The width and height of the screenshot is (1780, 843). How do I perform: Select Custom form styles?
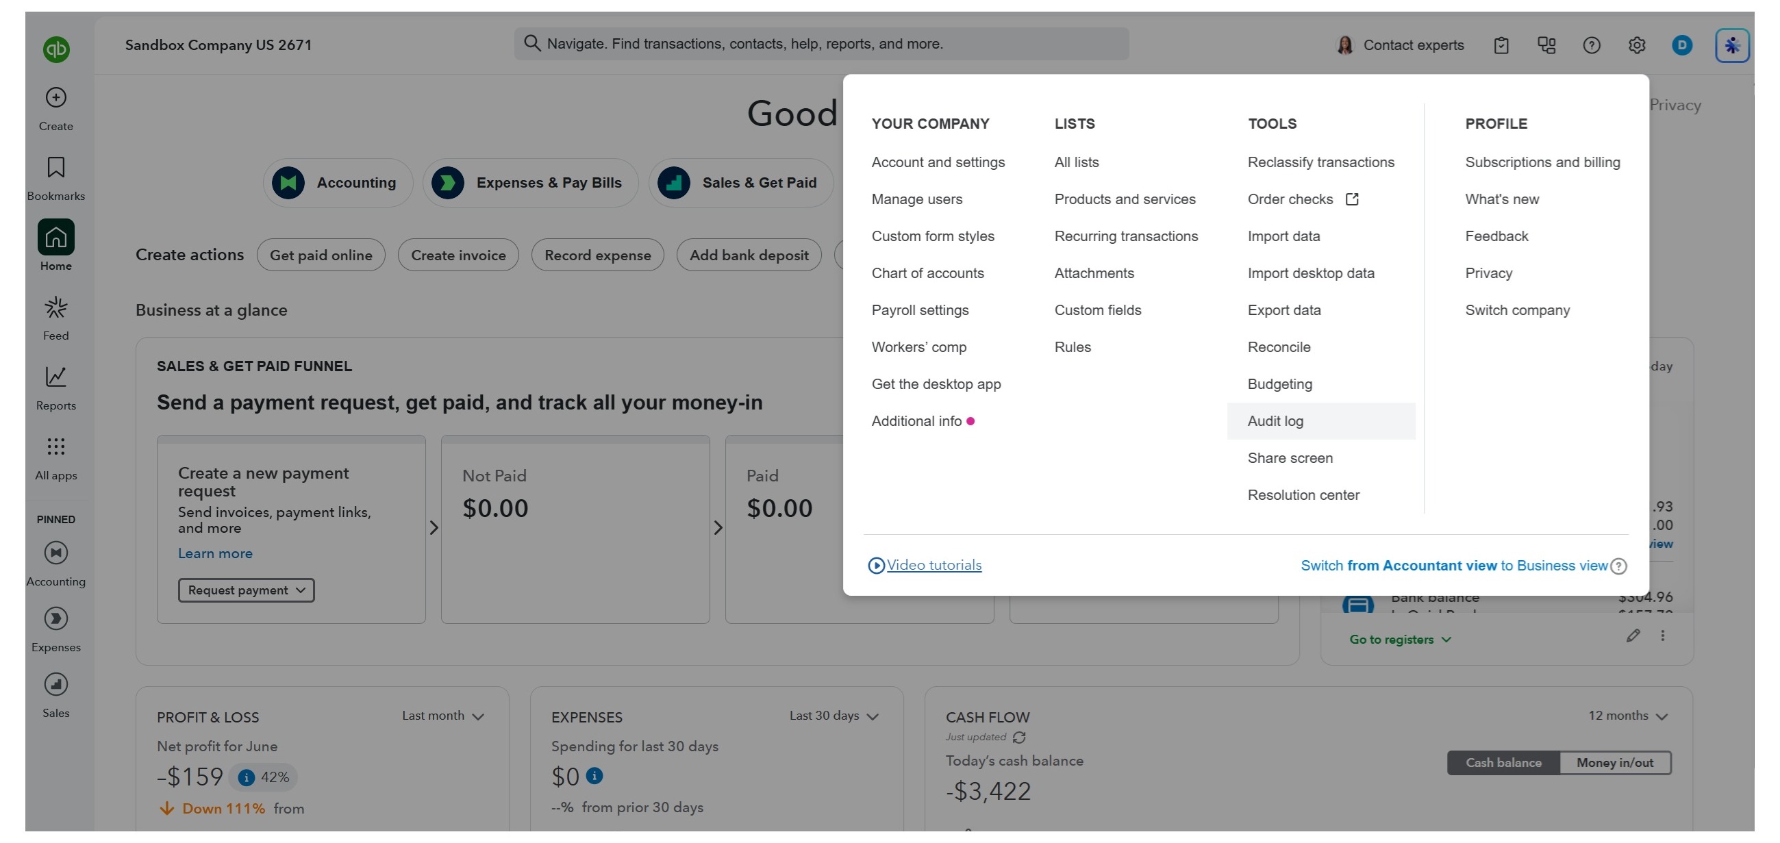pos(932,236)
